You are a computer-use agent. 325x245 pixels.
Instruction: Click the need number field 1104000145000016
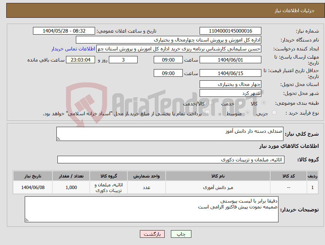coord(230,31)
